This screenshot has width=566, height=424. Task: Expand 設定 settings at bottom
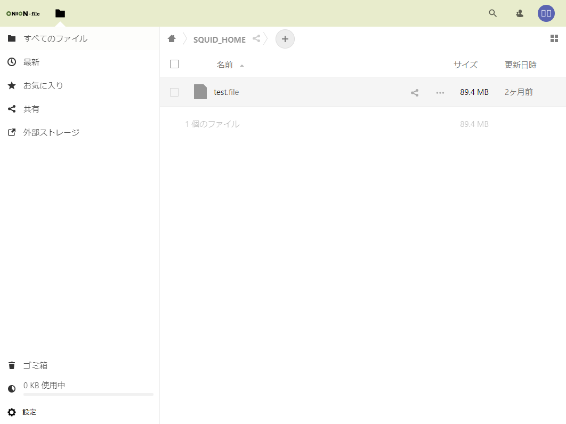[x=29, y=412]
